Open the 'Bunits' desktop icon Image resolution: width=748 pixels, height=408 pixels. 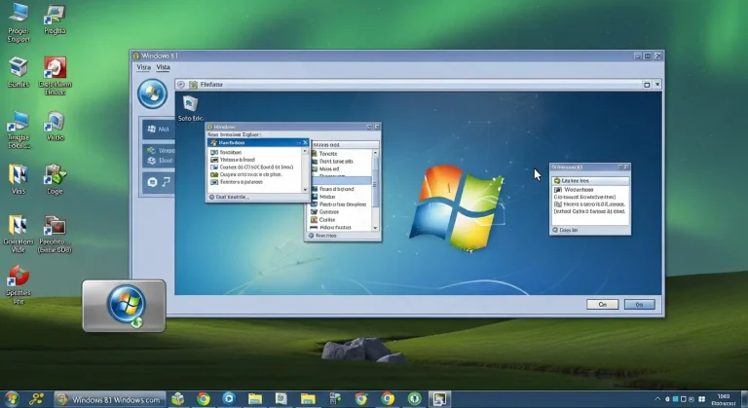pyautogui.click(x=19, y=72)
